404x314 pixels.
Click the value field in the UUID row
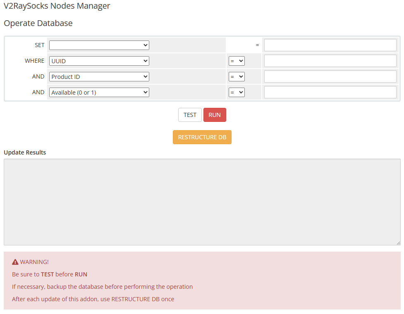coord(330,61)
